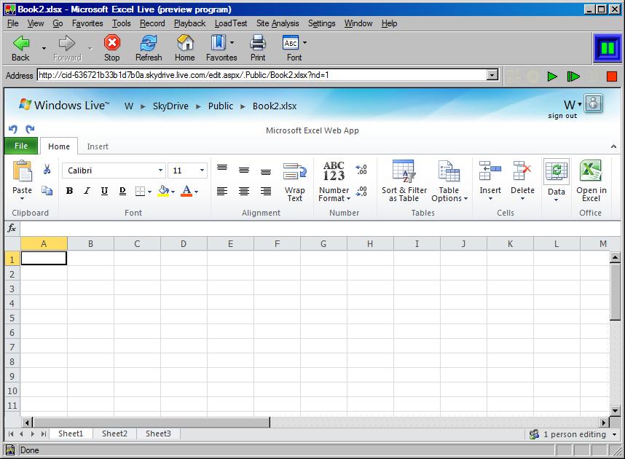Open the Font Color dropdown arrow
The height and width of the screenshot is (459, 625).
coord(197,192)
